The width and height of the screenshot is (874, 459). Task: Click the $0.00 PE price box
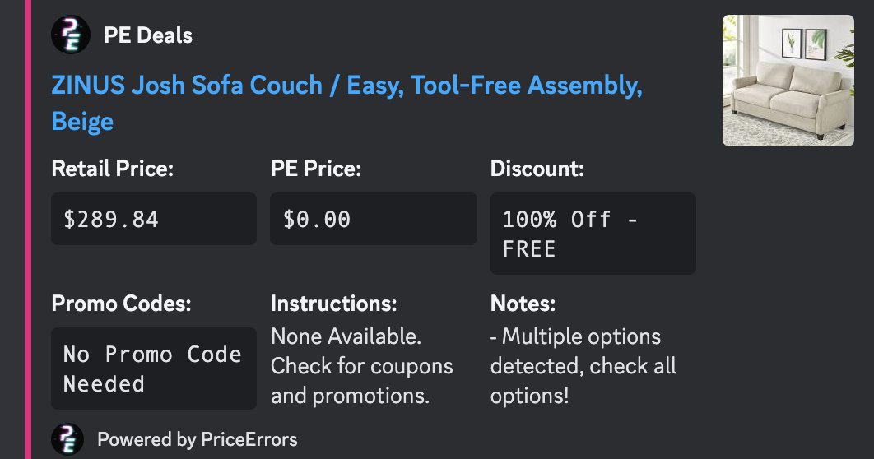click(373, 219)
